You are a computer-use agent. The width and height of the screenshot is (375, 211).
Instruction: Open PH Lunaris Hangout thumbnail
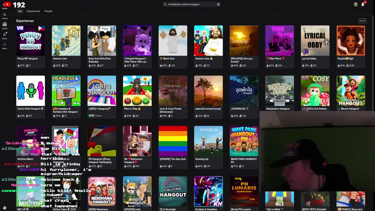coord(244,191)
